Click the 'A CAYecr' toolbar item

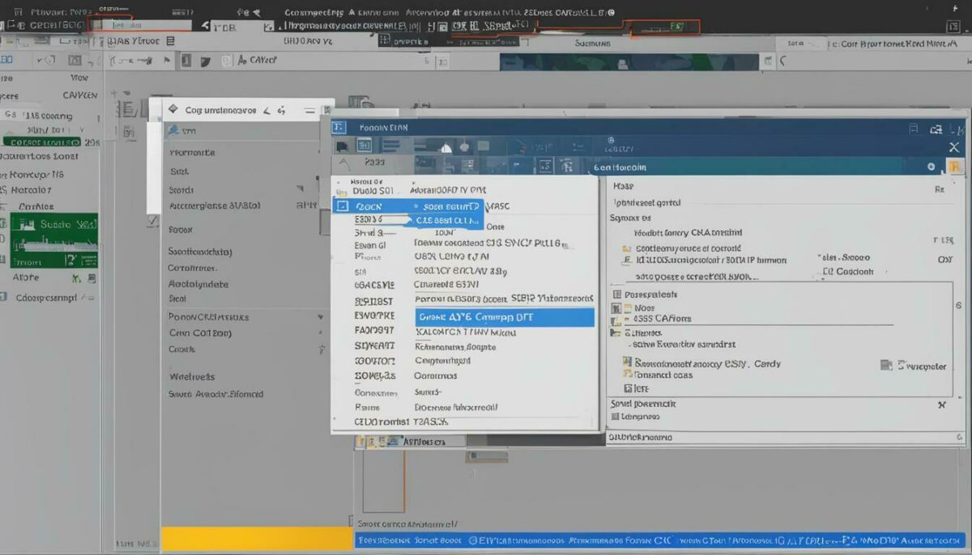pyautogui.click(x=258, y=60)
